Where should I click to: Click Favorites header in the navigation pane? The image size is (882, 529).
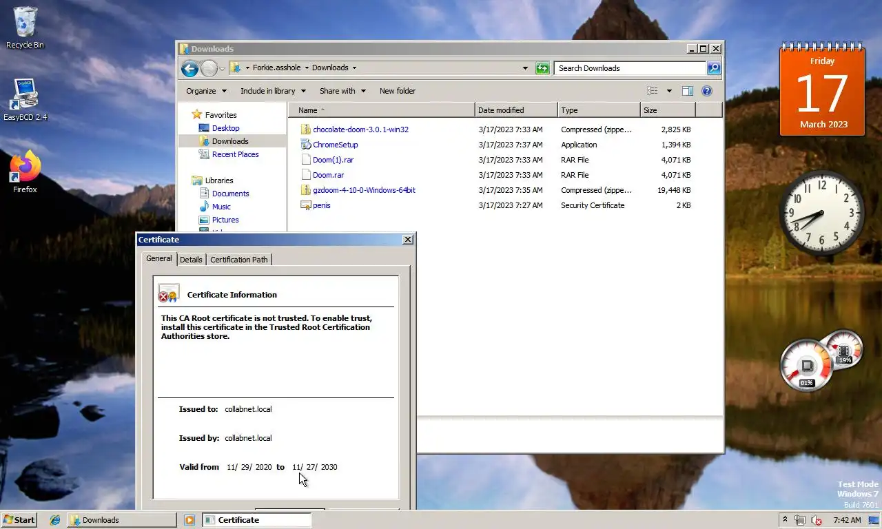point(220,115)
